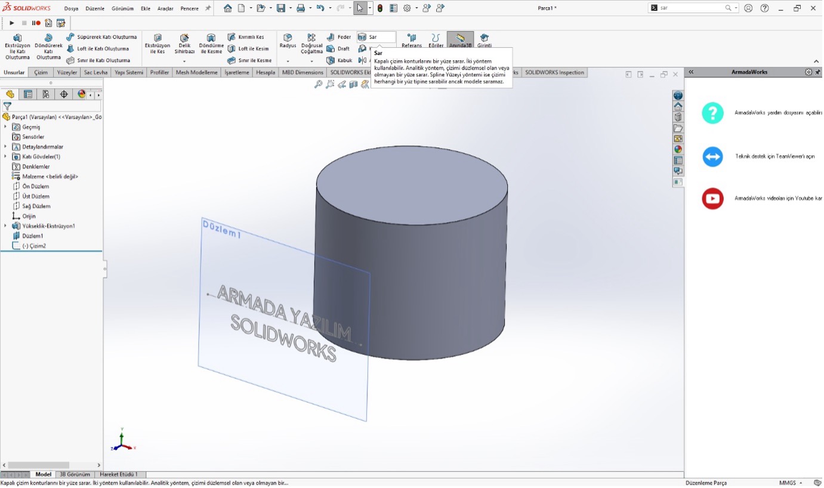This screenshot has width=824, height=488.
Task: Open dropdown next to New document icon
Action: click(x=250, y=8)
